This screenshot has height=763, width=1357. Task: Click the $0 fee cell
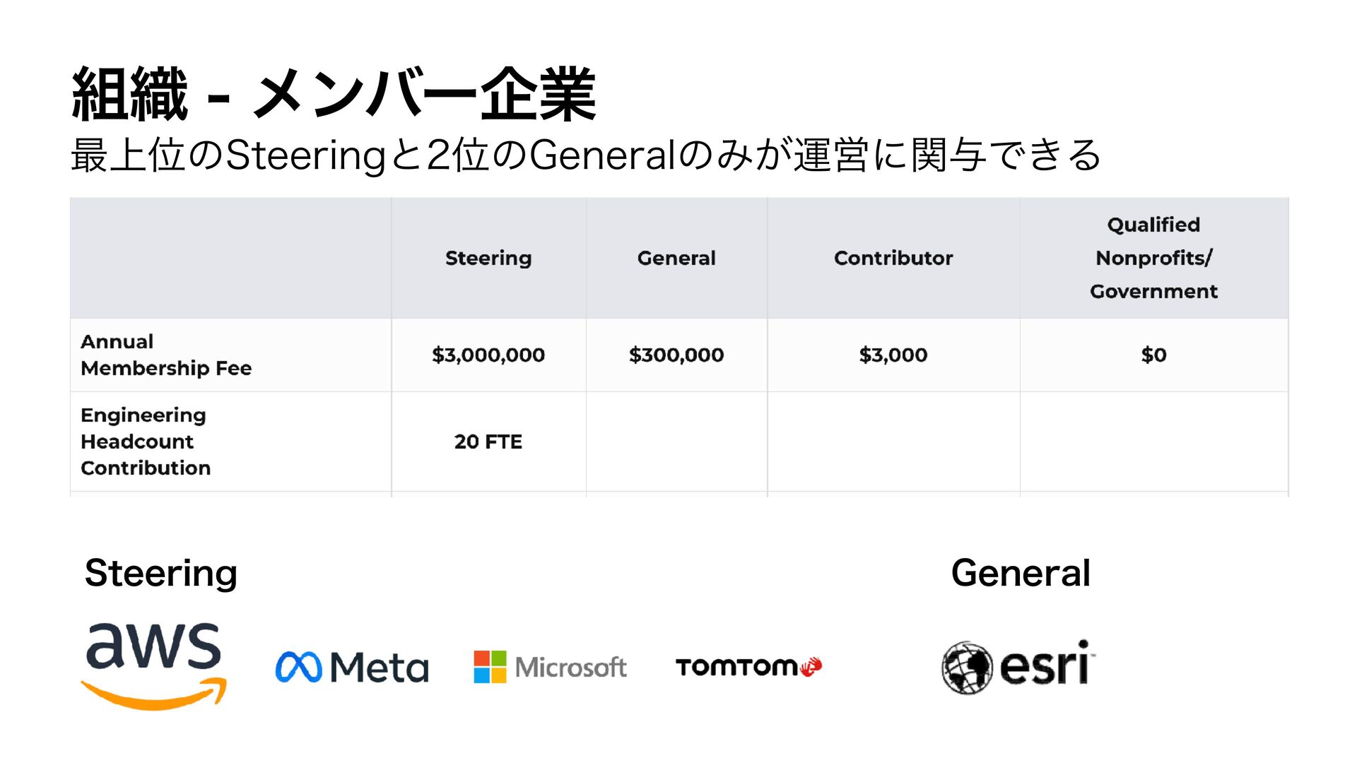click(x=1153, y=355)
